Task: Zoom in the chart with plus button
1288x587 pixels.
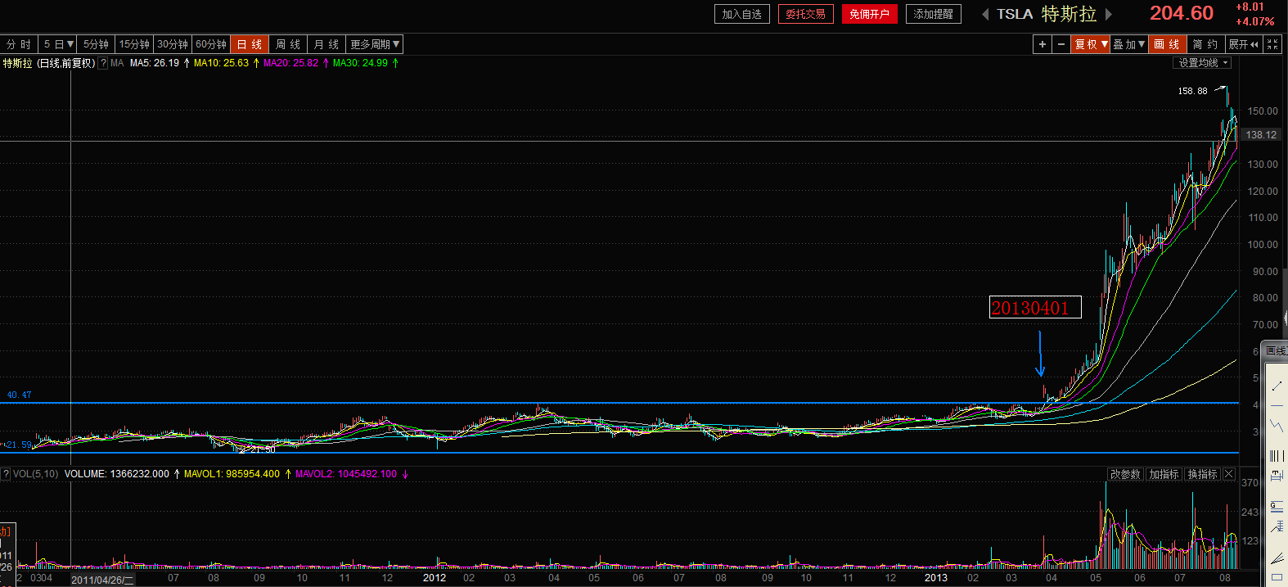Action: [x=1043, y=44]
